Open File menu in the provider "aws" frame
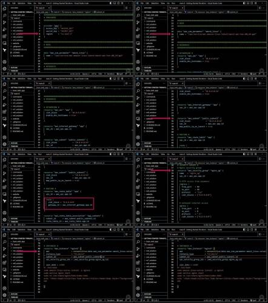This screenshot has height=303, width=268. click(x=8, y=3)
